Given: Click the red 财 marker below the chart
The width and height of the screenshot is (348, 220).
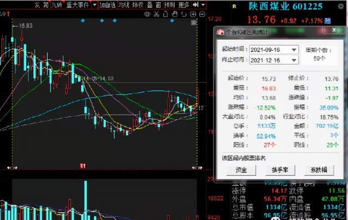Looking at the screenshot, I should (83, 166).
